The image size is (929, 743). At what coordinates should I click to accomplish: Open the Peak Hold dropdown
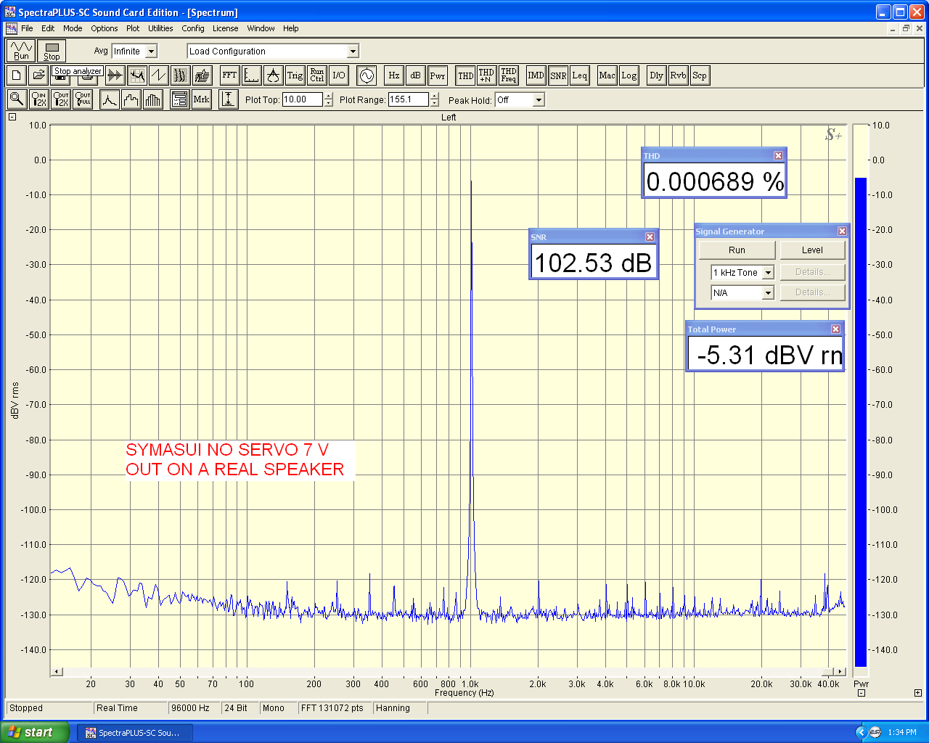(539, 100)
